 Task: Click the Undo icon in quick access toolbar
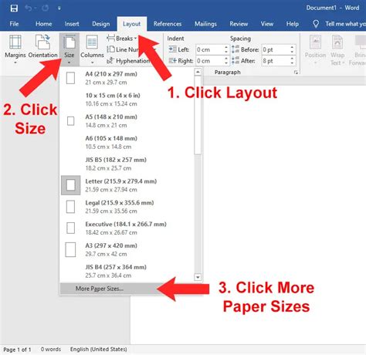click(x=29, y=8)
